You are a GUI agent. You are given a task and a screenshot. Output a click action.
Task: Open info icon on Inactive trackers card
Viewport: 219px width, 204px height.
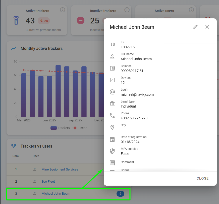point(127,10)
